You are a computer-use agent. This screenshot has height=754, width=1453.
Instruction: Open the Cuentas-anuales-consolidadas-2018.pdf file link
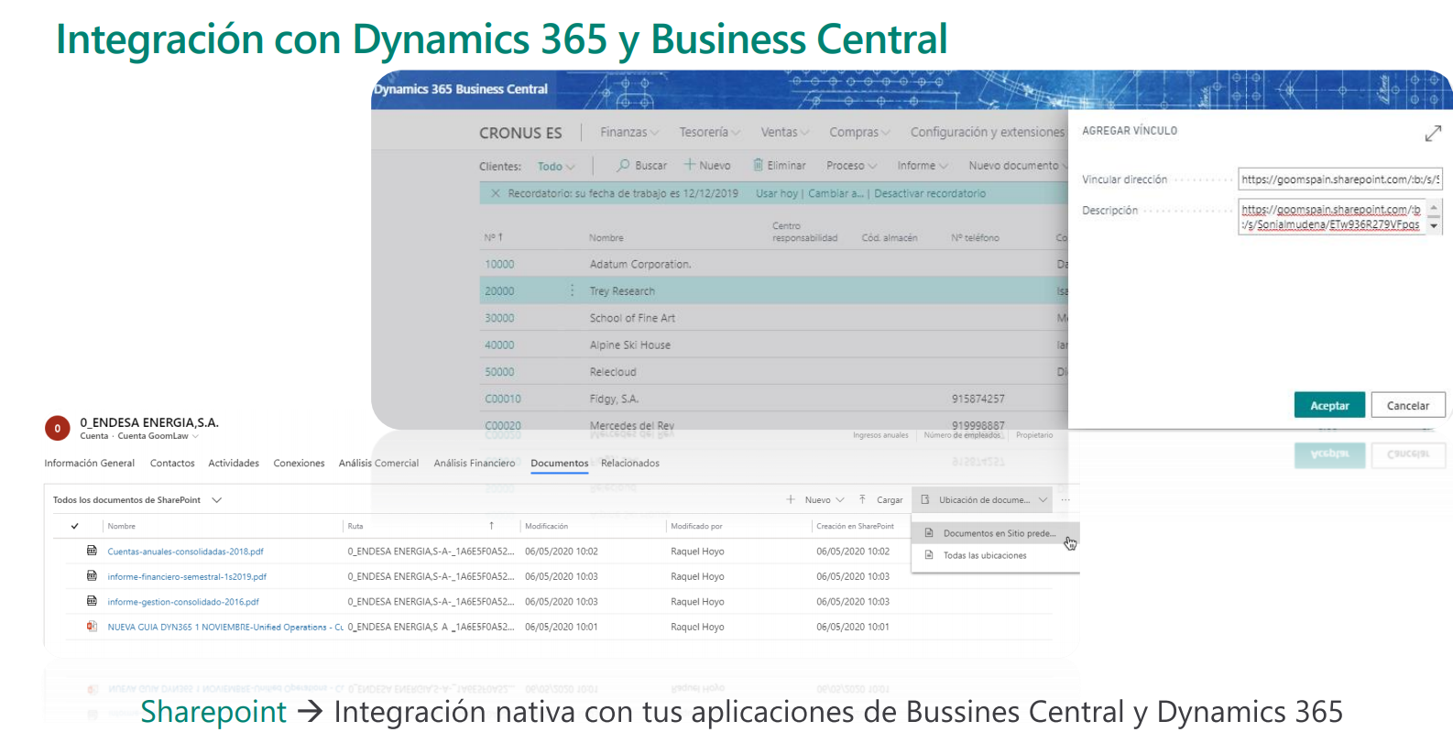[185, 552]
